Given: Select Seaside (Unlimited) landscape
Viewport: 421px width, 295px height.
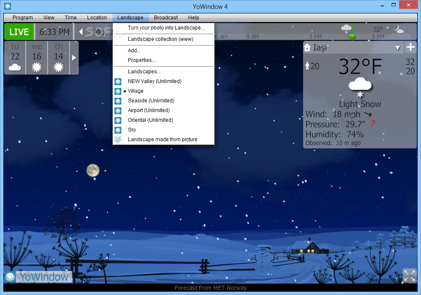Looking at the screenshot, I should pyautogui.click(x=163, y=100).
